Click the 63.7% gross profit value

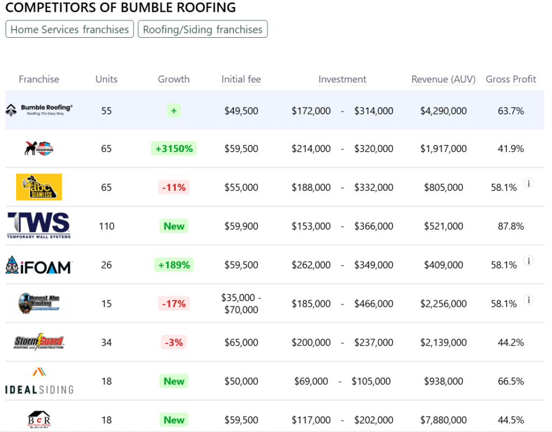[511, 111]
